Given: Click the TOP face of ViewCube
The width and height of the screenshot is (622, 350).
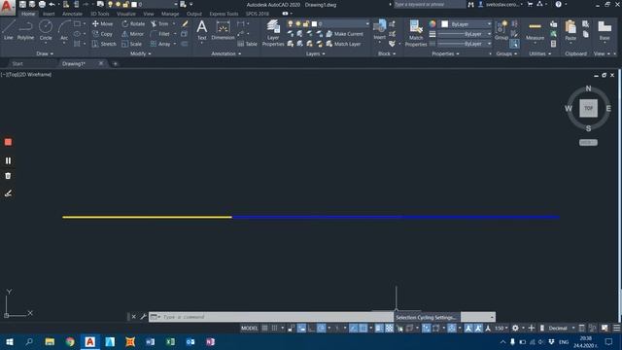Looking at the screenshot, I should (x=588, y=108).
